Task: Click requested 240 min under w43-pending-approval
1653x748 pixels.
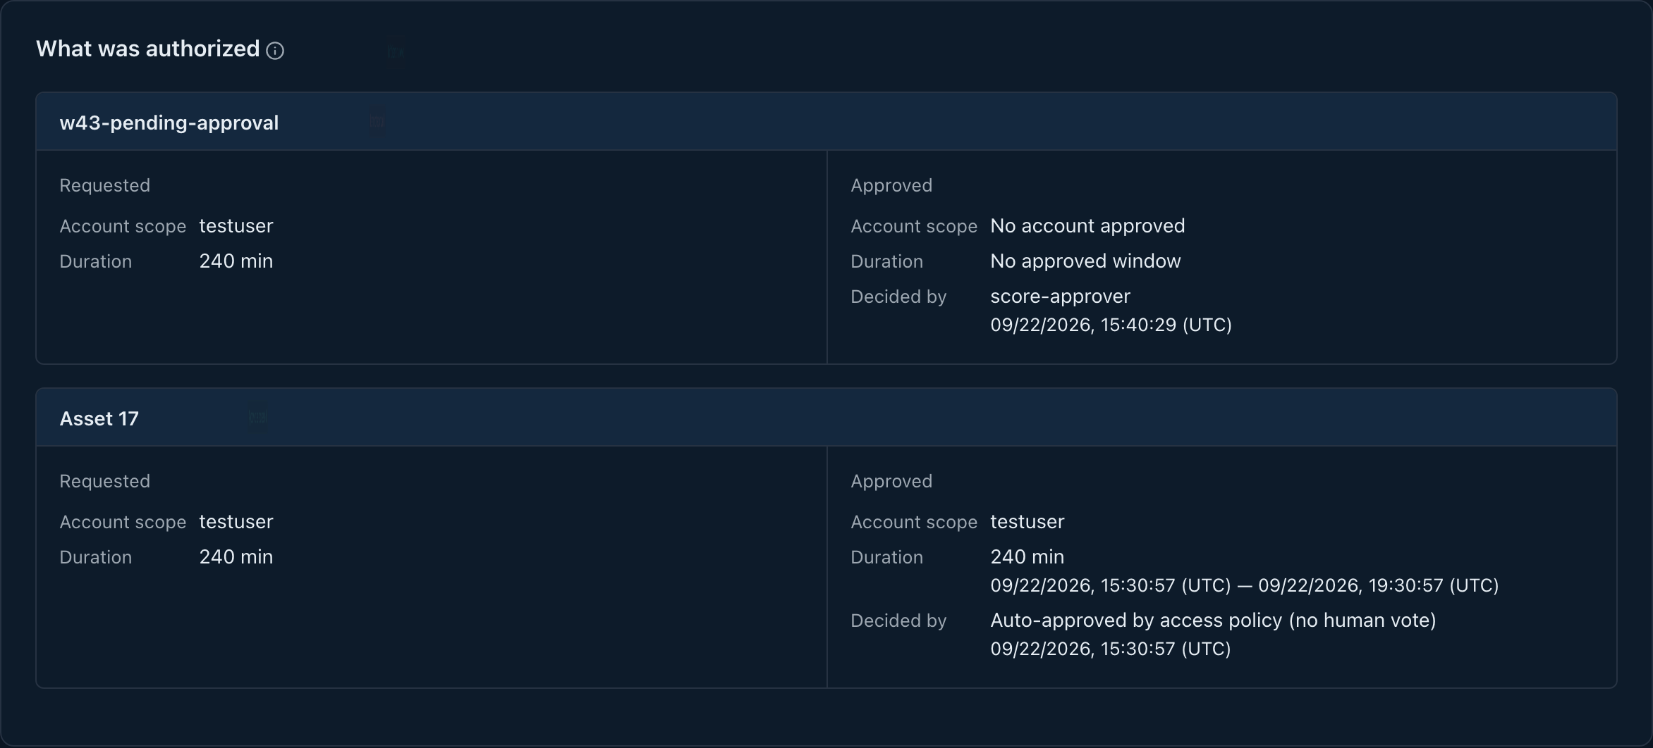Action: click(x=236, y=261)
